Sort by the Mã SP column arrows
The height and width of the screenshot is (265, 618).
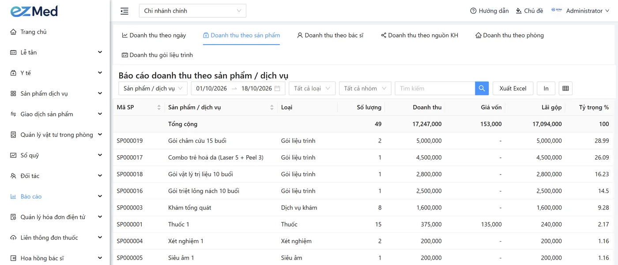coord(159,107)
